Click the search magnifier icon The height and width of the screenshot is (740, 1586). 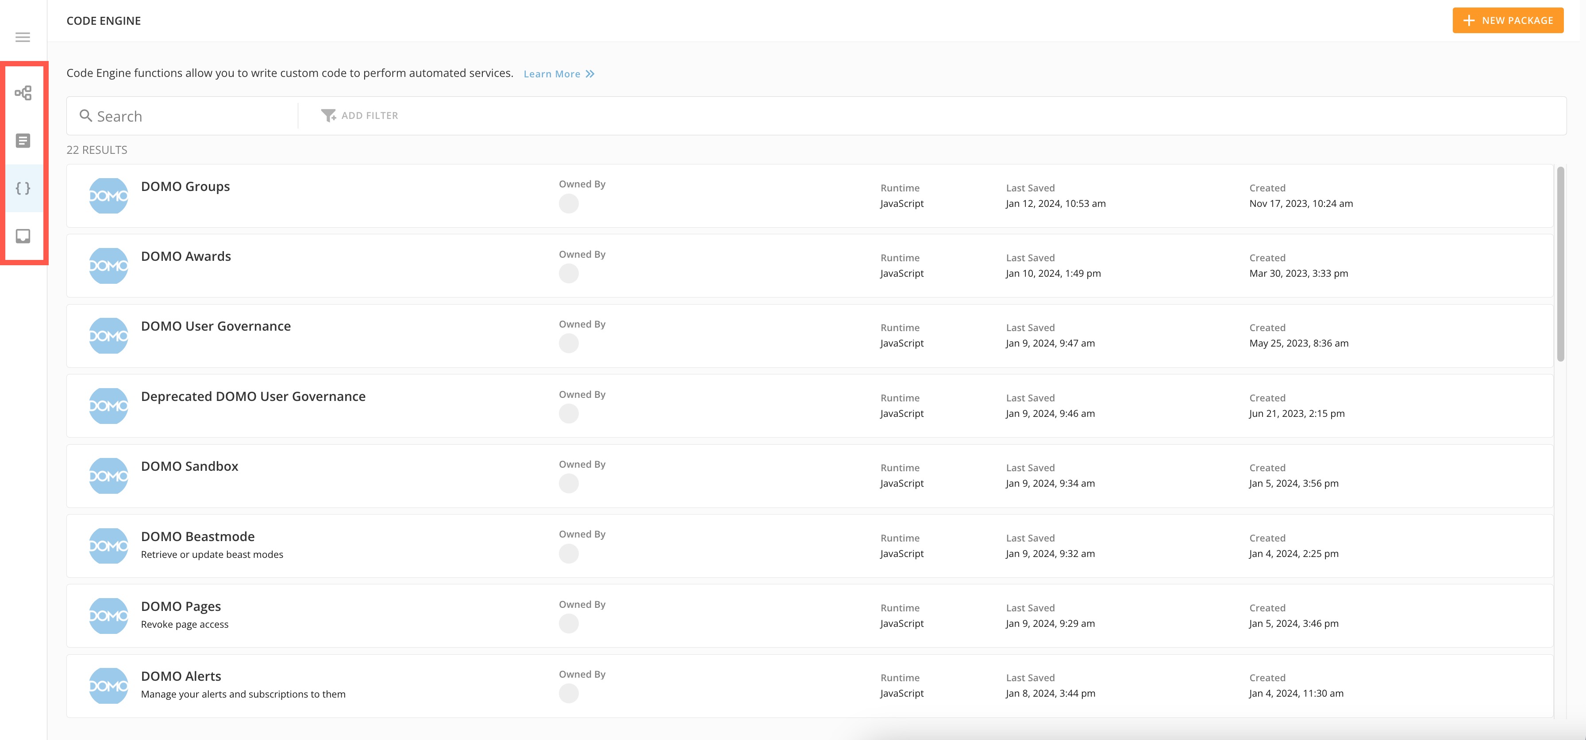(85, 116)
